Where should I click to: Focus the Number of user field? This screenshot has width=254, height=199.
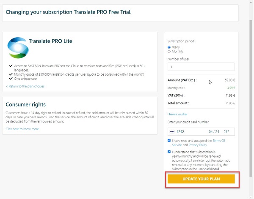[201, 67]
